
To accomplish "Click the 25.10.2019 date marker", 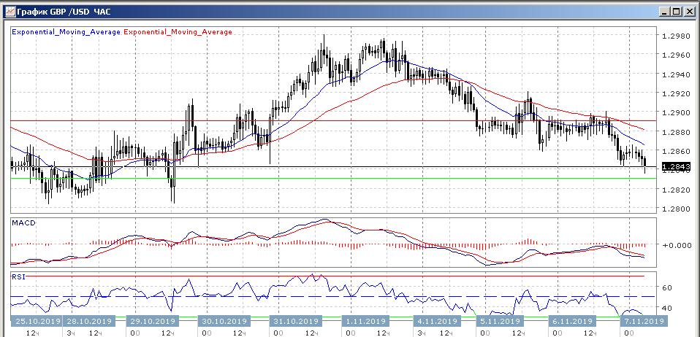I will (x=37, y=320).
